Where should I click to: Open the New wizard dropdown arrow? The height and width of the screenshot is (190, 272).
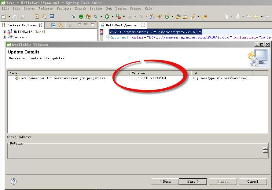tap(9, 16)
